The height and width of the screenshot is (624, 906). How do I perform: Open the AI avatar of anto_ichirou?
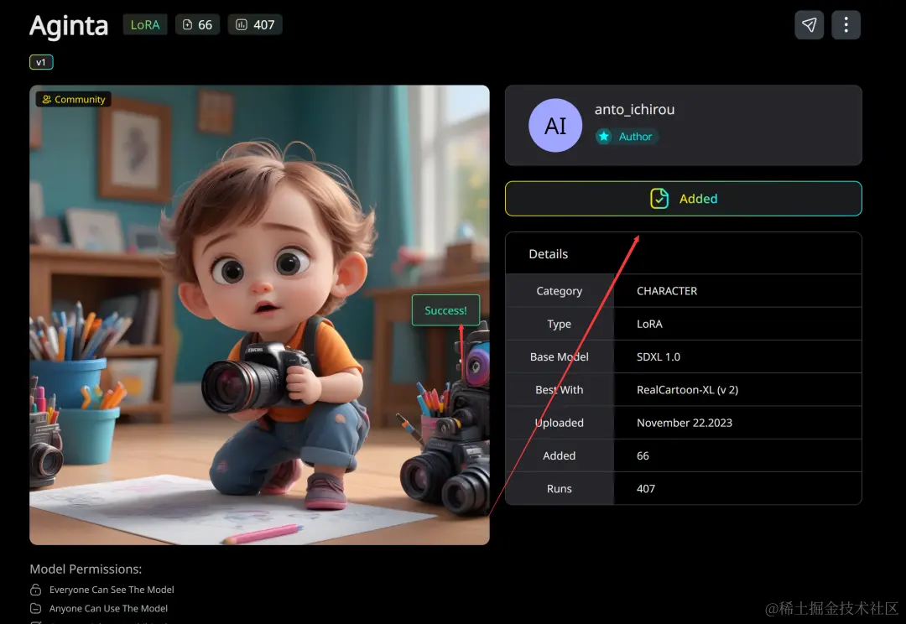coord(555,125)
